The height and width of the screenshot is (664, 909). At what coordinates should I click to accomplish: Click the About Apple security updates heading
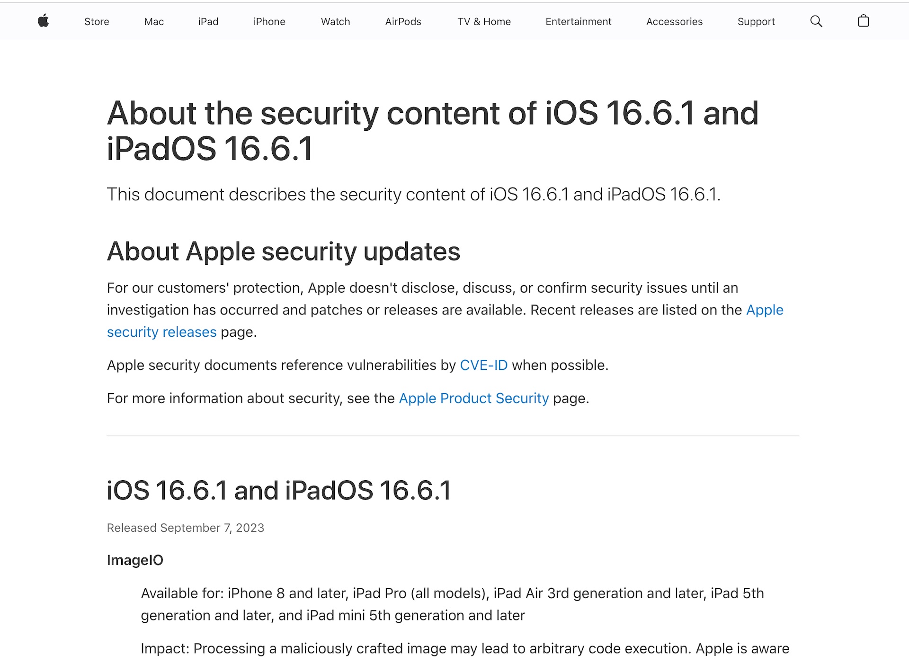(x=284, y=251)
